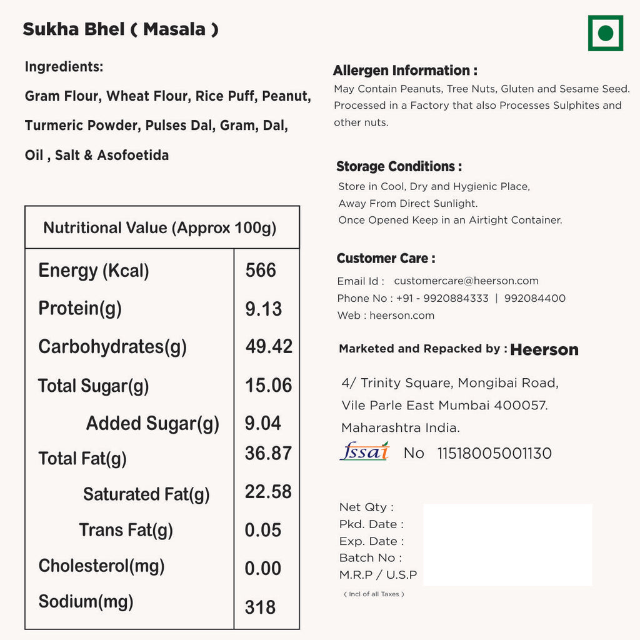Click the Storage Conditions heading
Screen dimensions: 640x640
tap(399, 167)
